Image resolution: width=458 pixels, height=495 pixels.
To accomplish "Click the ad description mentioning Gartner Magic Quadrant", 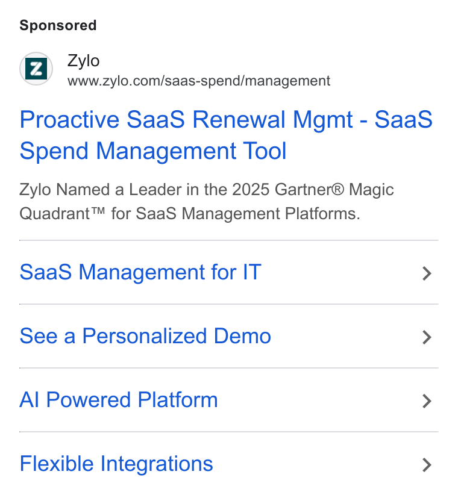I will click(207, 201).
